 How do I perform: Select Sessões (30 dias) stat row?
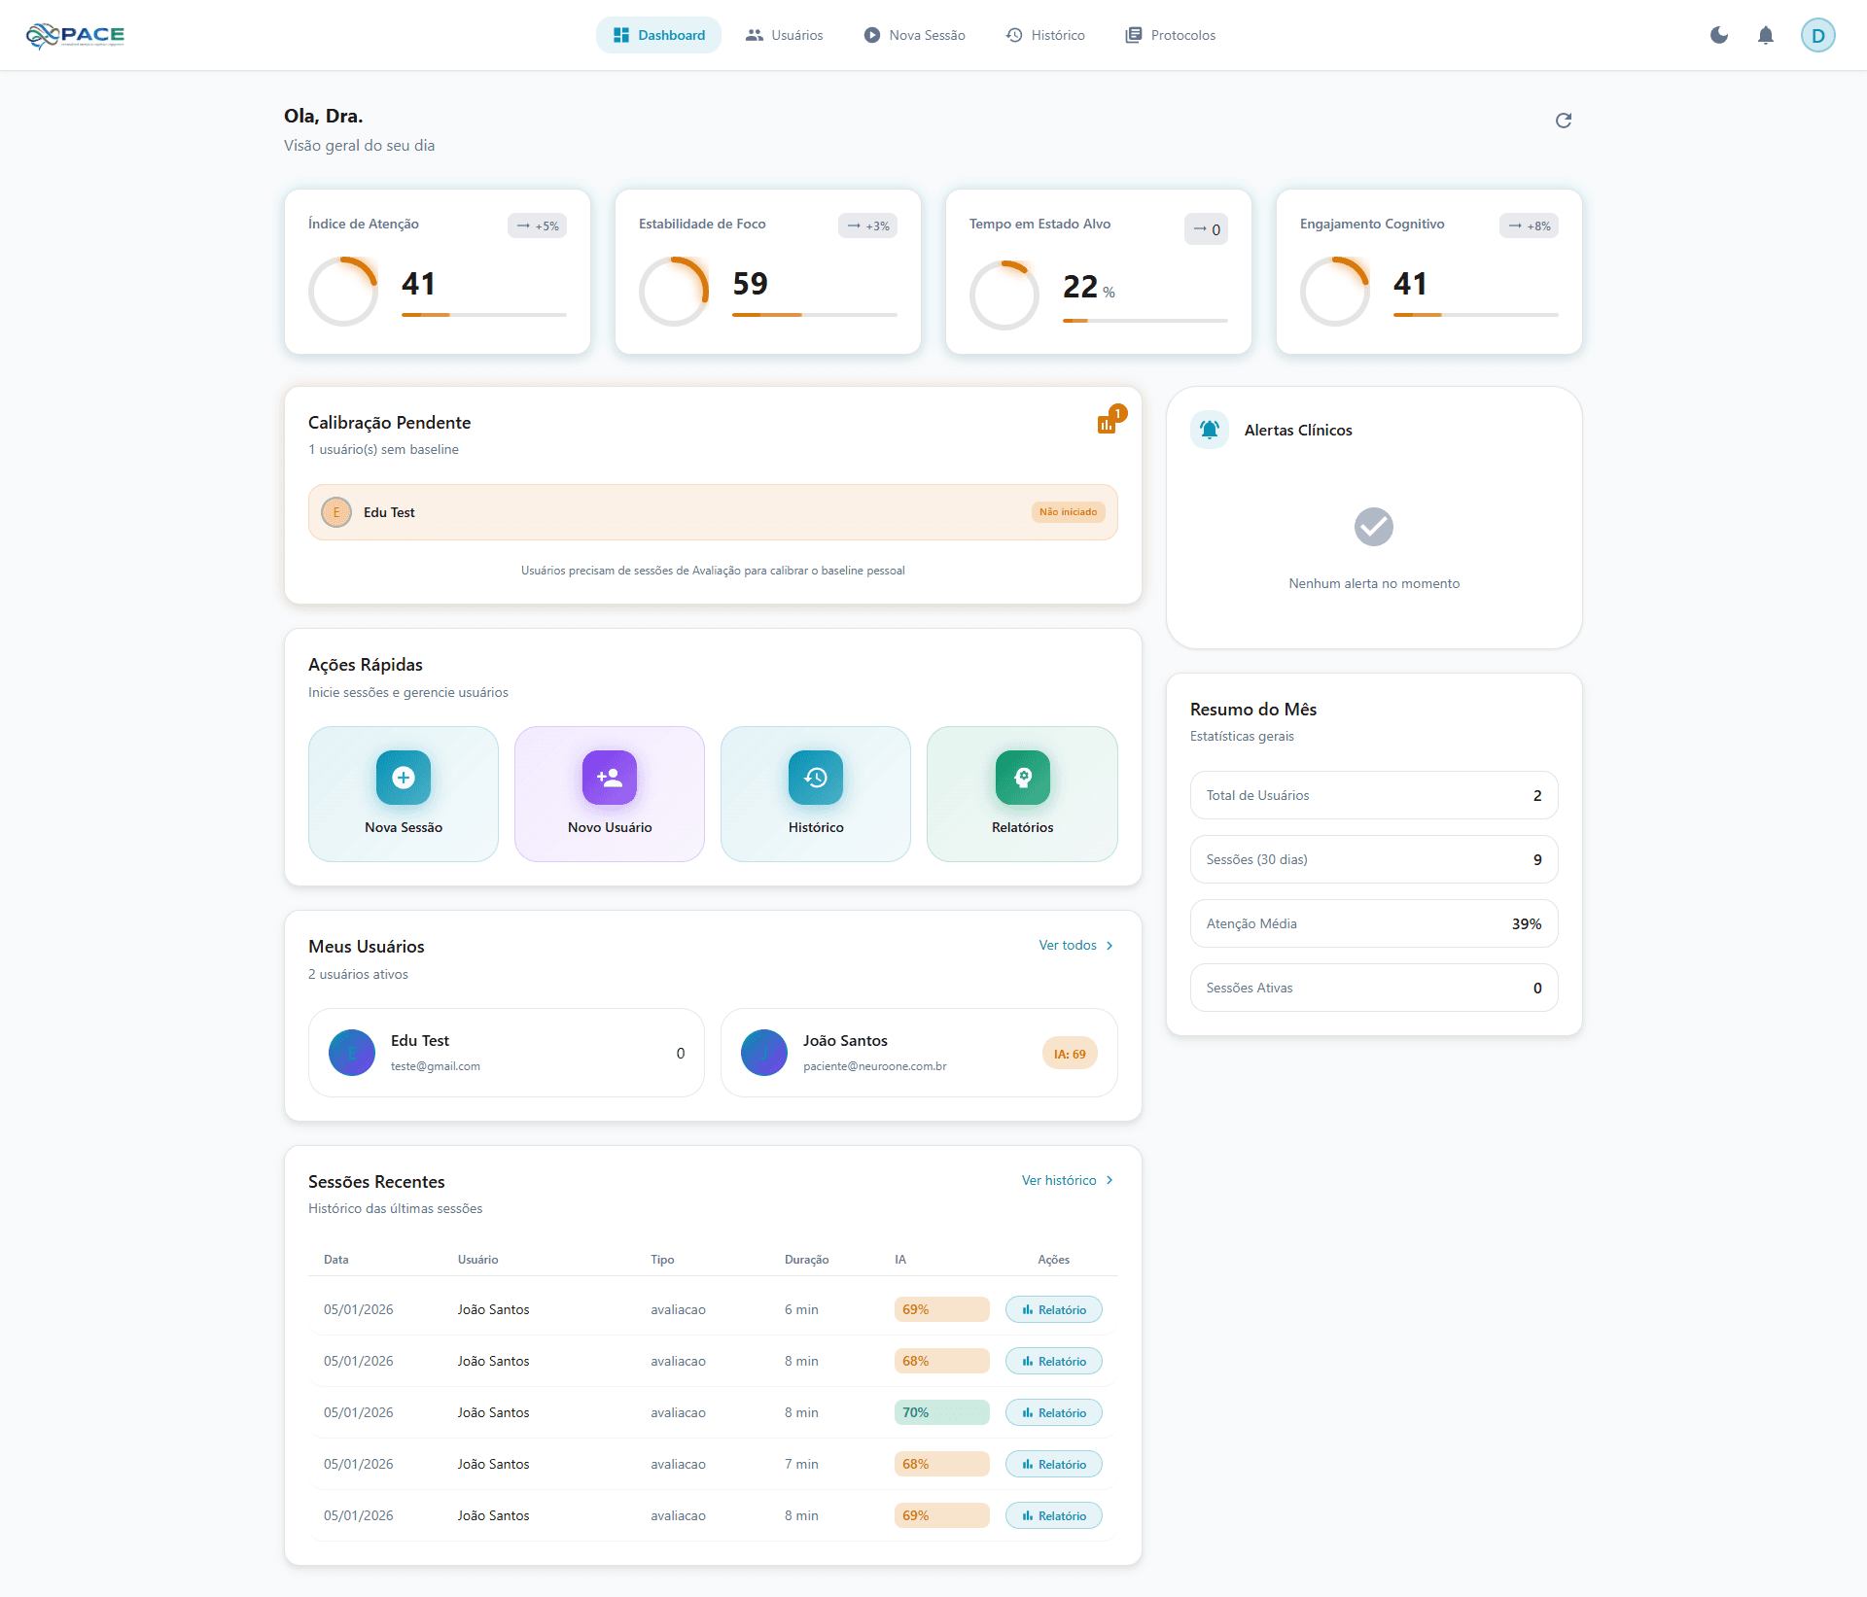coord(1374,859)
